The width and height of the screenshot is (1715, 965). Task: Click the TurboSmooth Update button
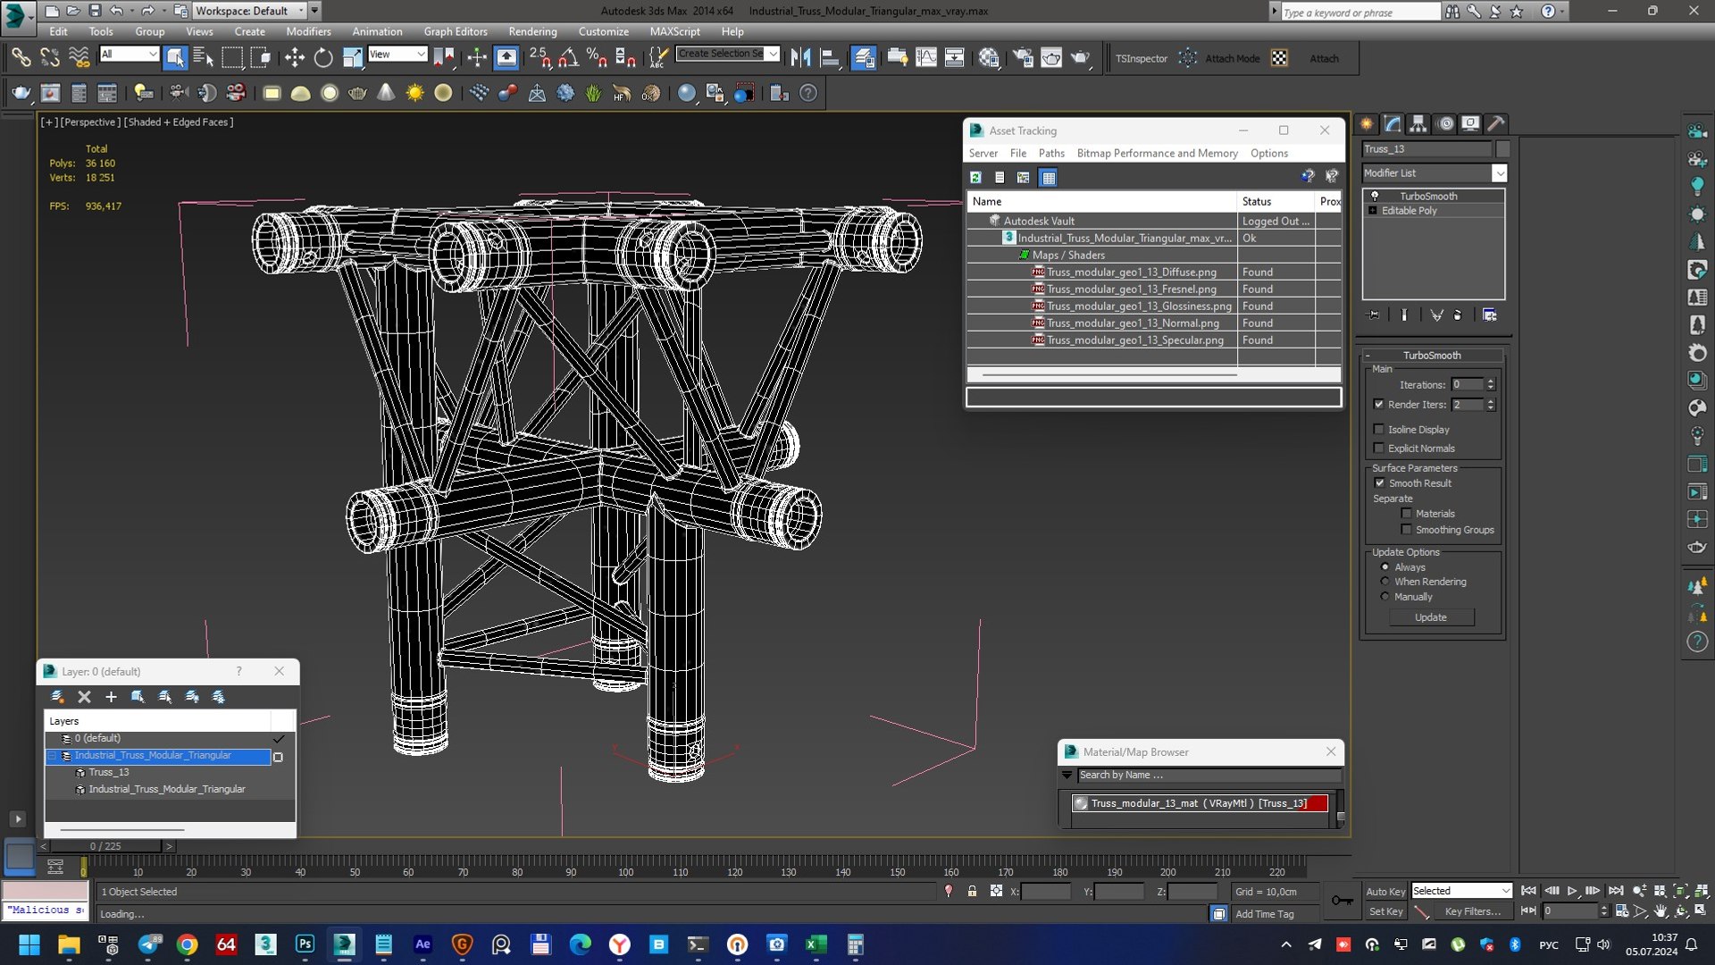point(1431,617)
